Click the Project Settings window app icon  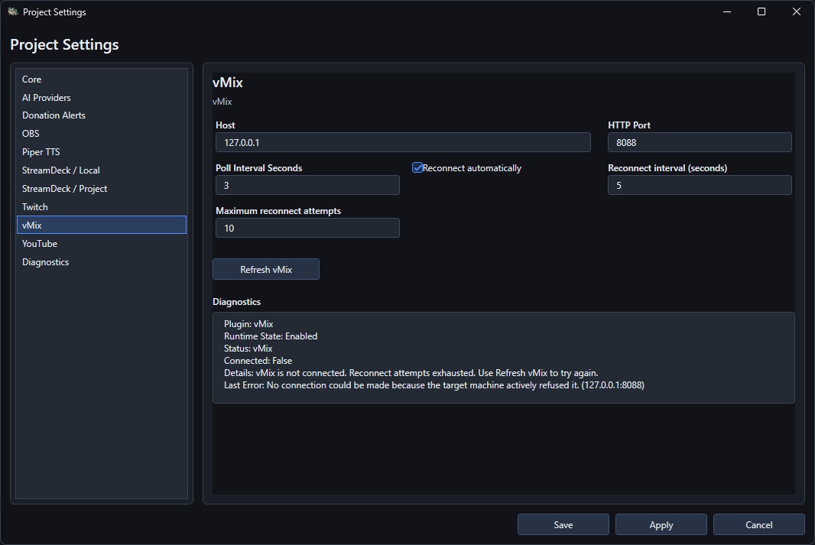point(12,11)
